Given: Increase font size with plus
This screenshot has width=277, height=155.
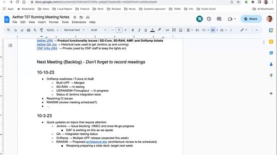Looking at the screenshot, I should point(126,30).
